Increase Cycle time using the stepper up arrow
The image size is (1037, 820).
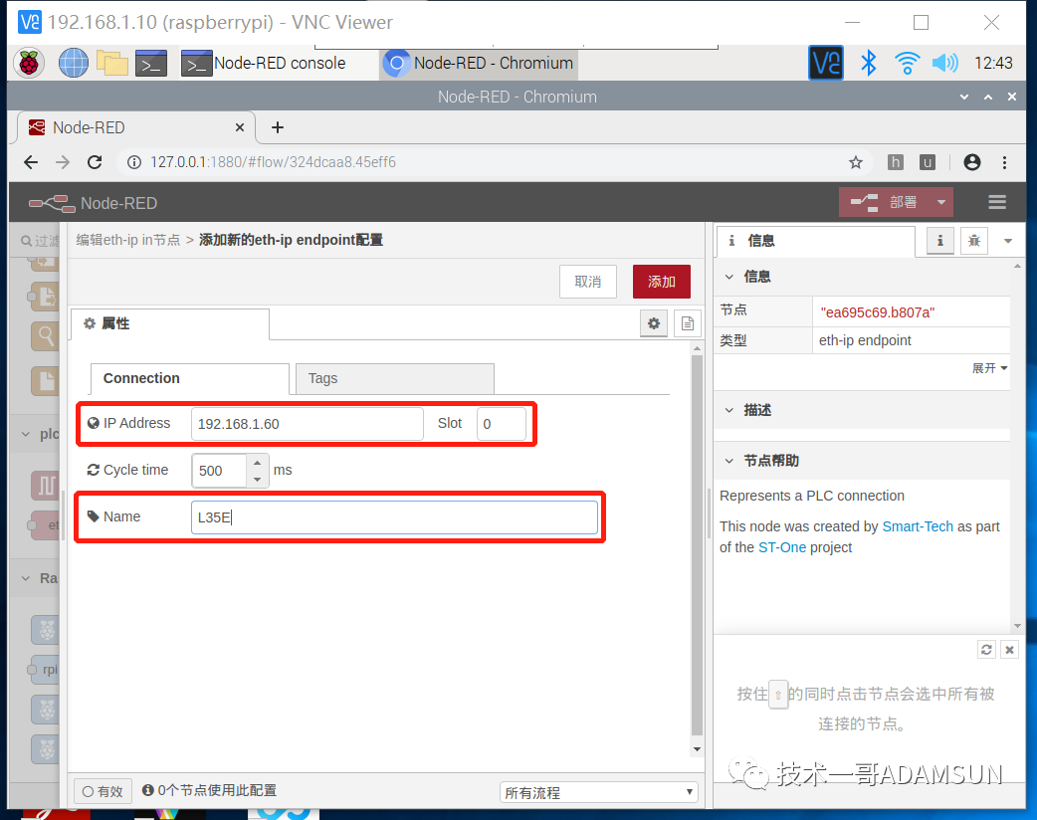click(257, 464)
